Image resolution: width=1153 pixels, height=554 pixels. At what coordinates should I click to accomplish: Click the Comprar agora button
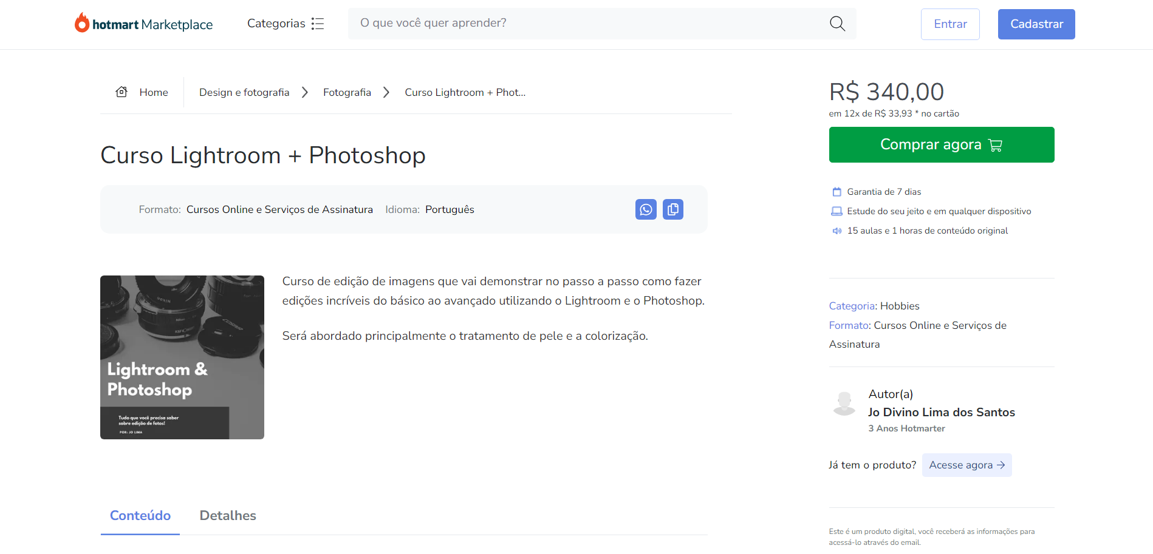(942, 144)
